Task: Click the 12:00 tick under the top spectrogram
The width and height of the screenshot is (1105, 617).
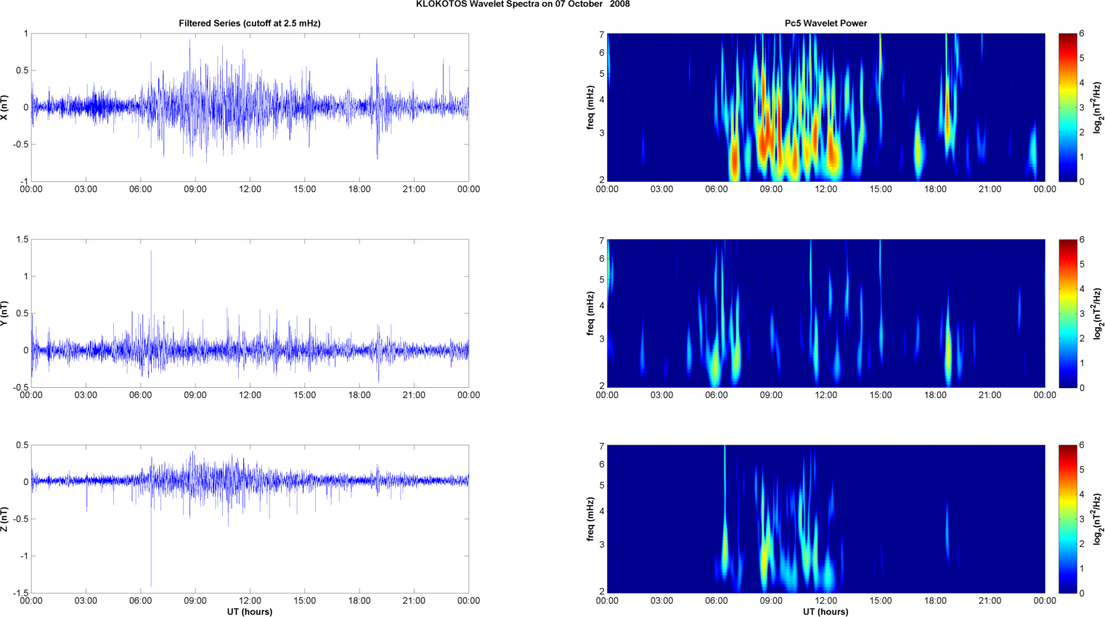Action: click(x=826, y=189)
